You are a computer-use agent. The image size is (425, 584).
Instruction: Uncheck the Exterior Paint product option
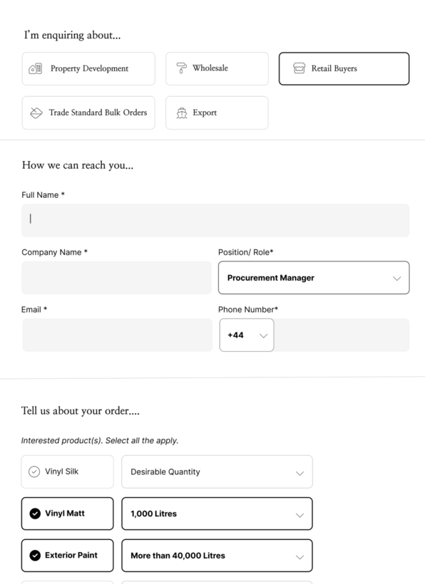(x=68, y=556)
